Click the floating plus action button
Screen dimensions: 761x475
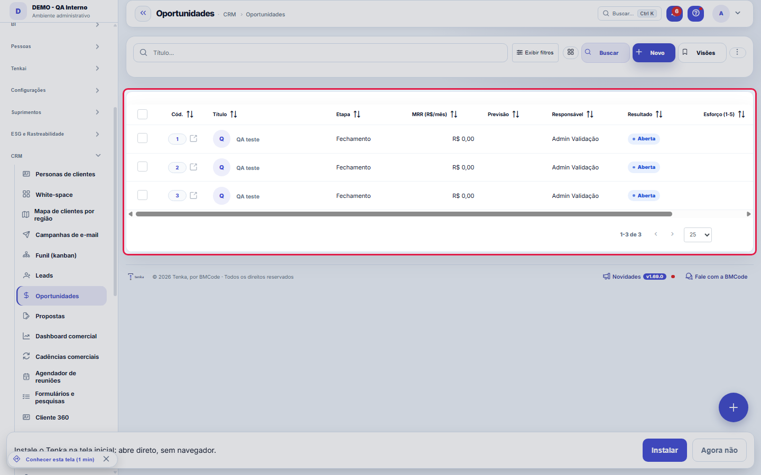(x=733, y=407)
